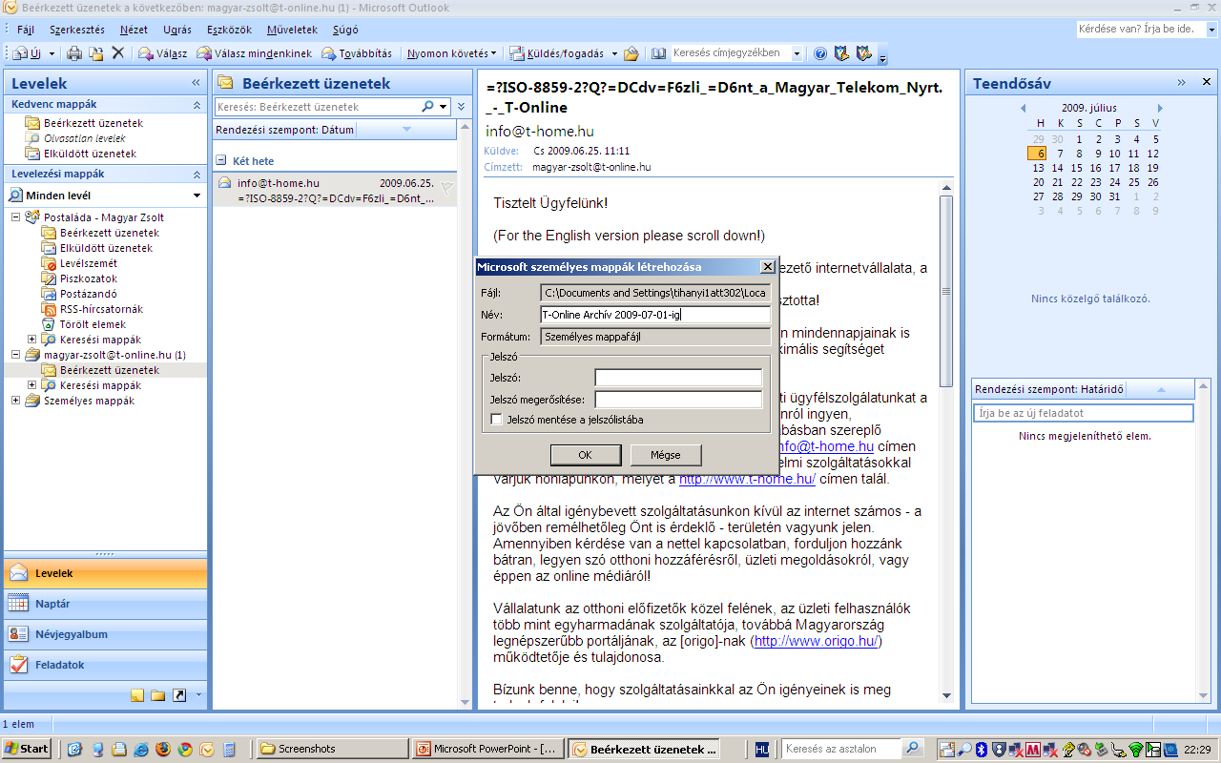This screenshot has width=1221, height=763.
Task: Click the Válasz reply button
Action: (162, 53)
